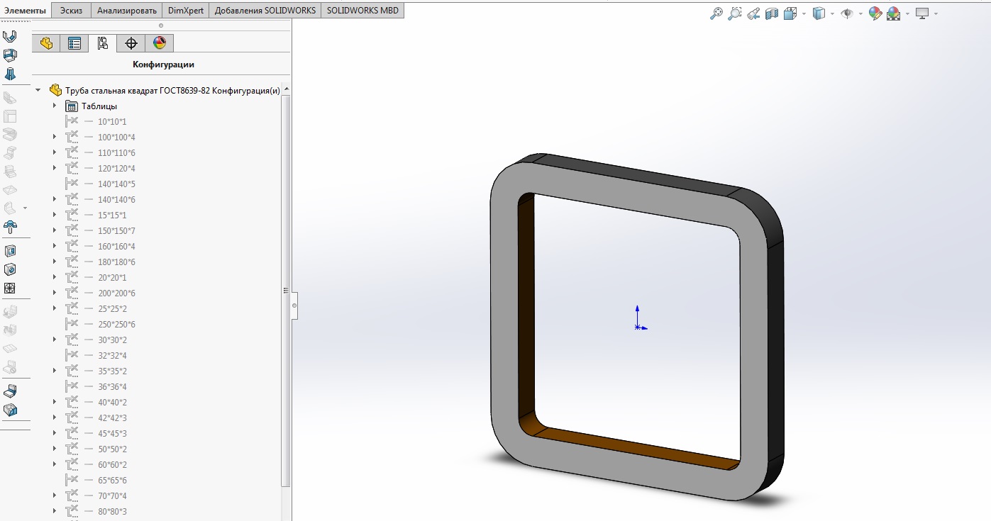This screenshot has width=991, height=521.
Task: Expand the 80*80*3 configuration node
Action: [54, 511]
